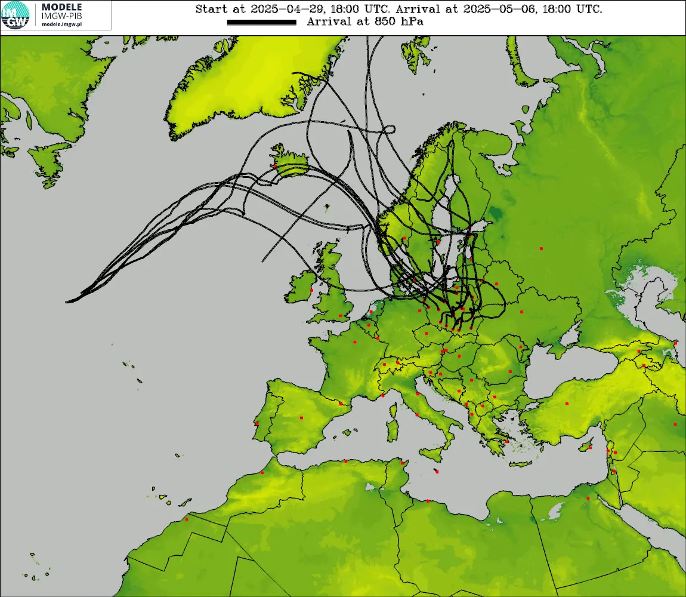686x597 pixels.
Task: Click the black line legend sample
Action: tap(262, 22)
